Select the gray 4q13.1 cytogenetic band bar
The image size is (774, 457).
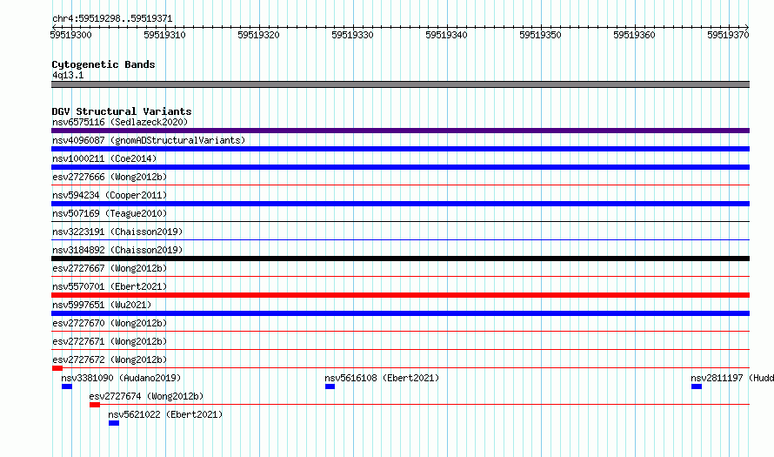400,84
